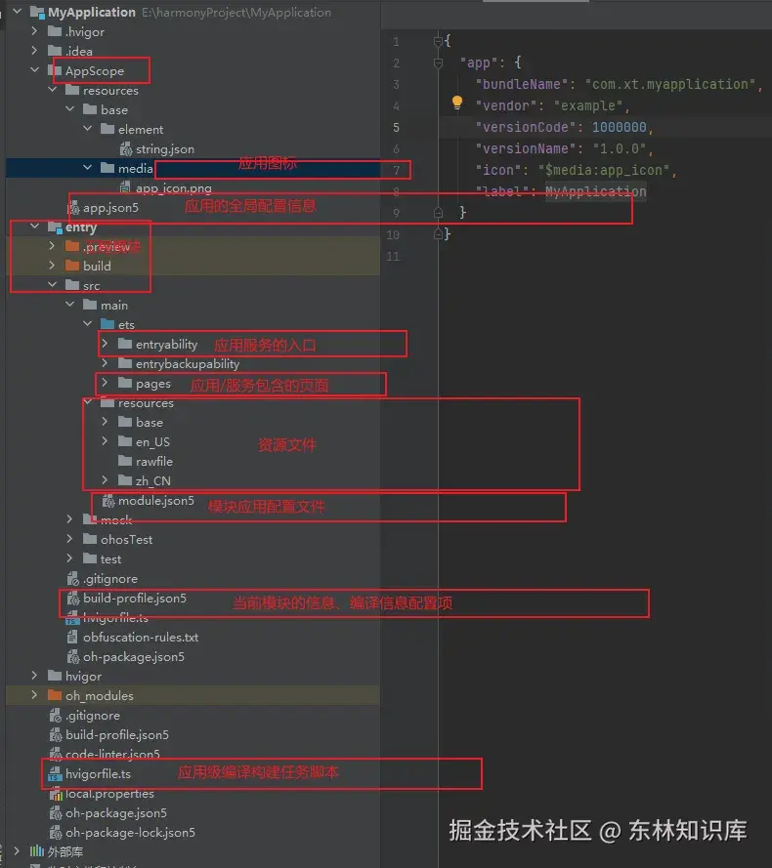This screenshot has width=772, height=868.
Task: Click the obfuscation-rules.txt file icon
Action: point(72,638)
